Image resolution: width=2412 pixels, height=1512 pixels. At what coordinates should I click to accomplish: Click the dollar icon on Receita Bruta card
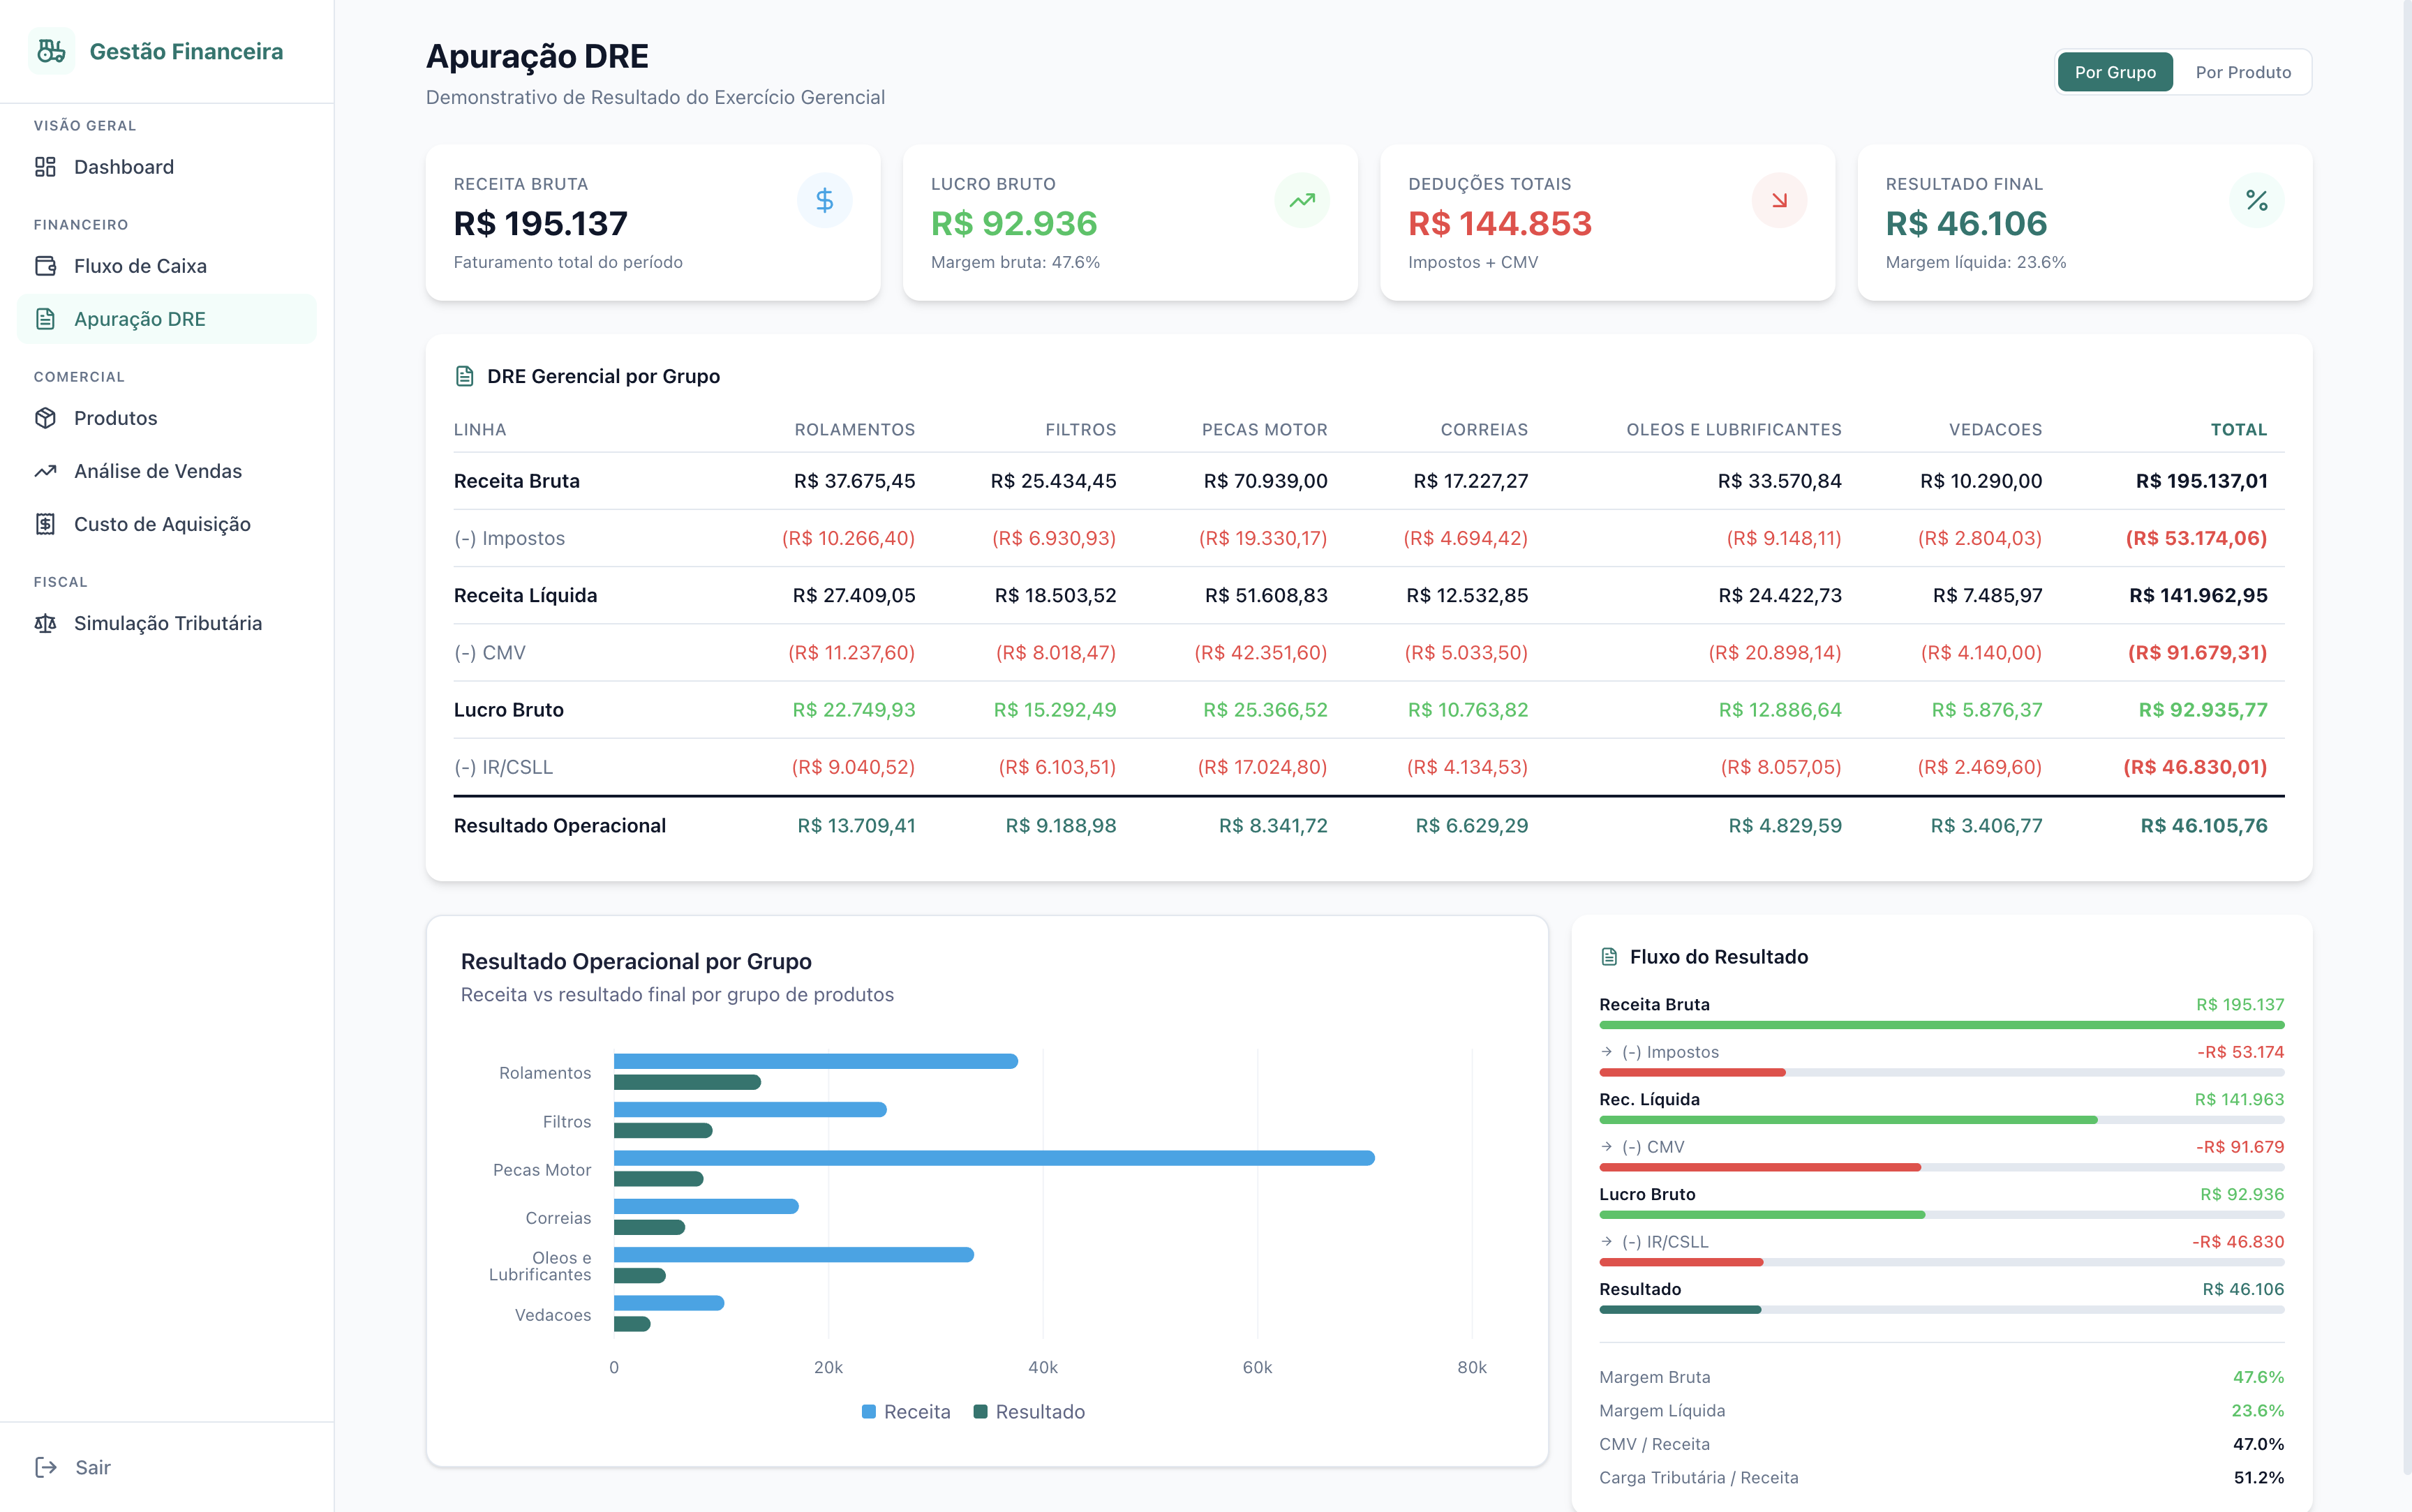(x=824, y=200)
